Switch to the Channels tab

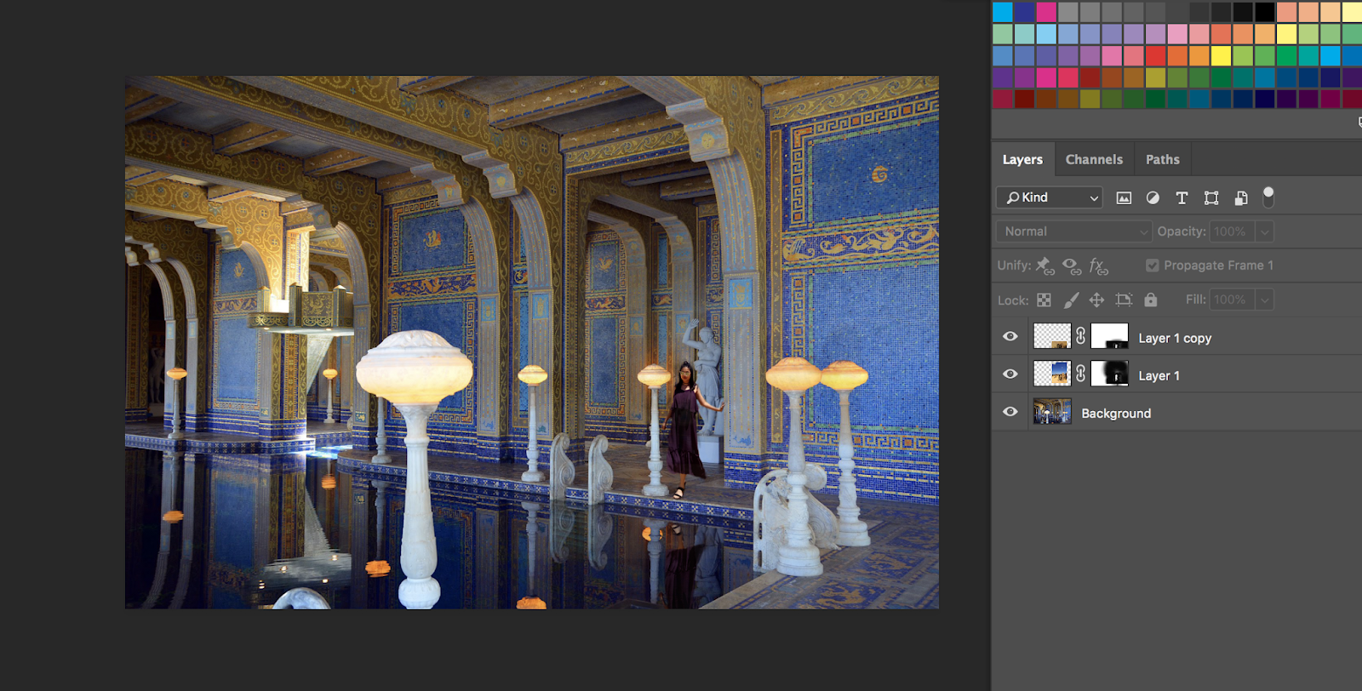1094,159
